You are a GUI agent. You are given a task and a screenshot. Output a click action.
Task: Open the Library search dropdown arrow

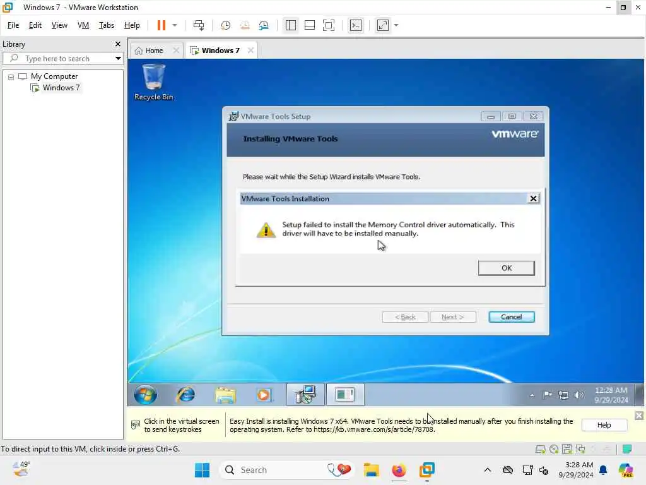pyautogui.click(x=118, y=58)
